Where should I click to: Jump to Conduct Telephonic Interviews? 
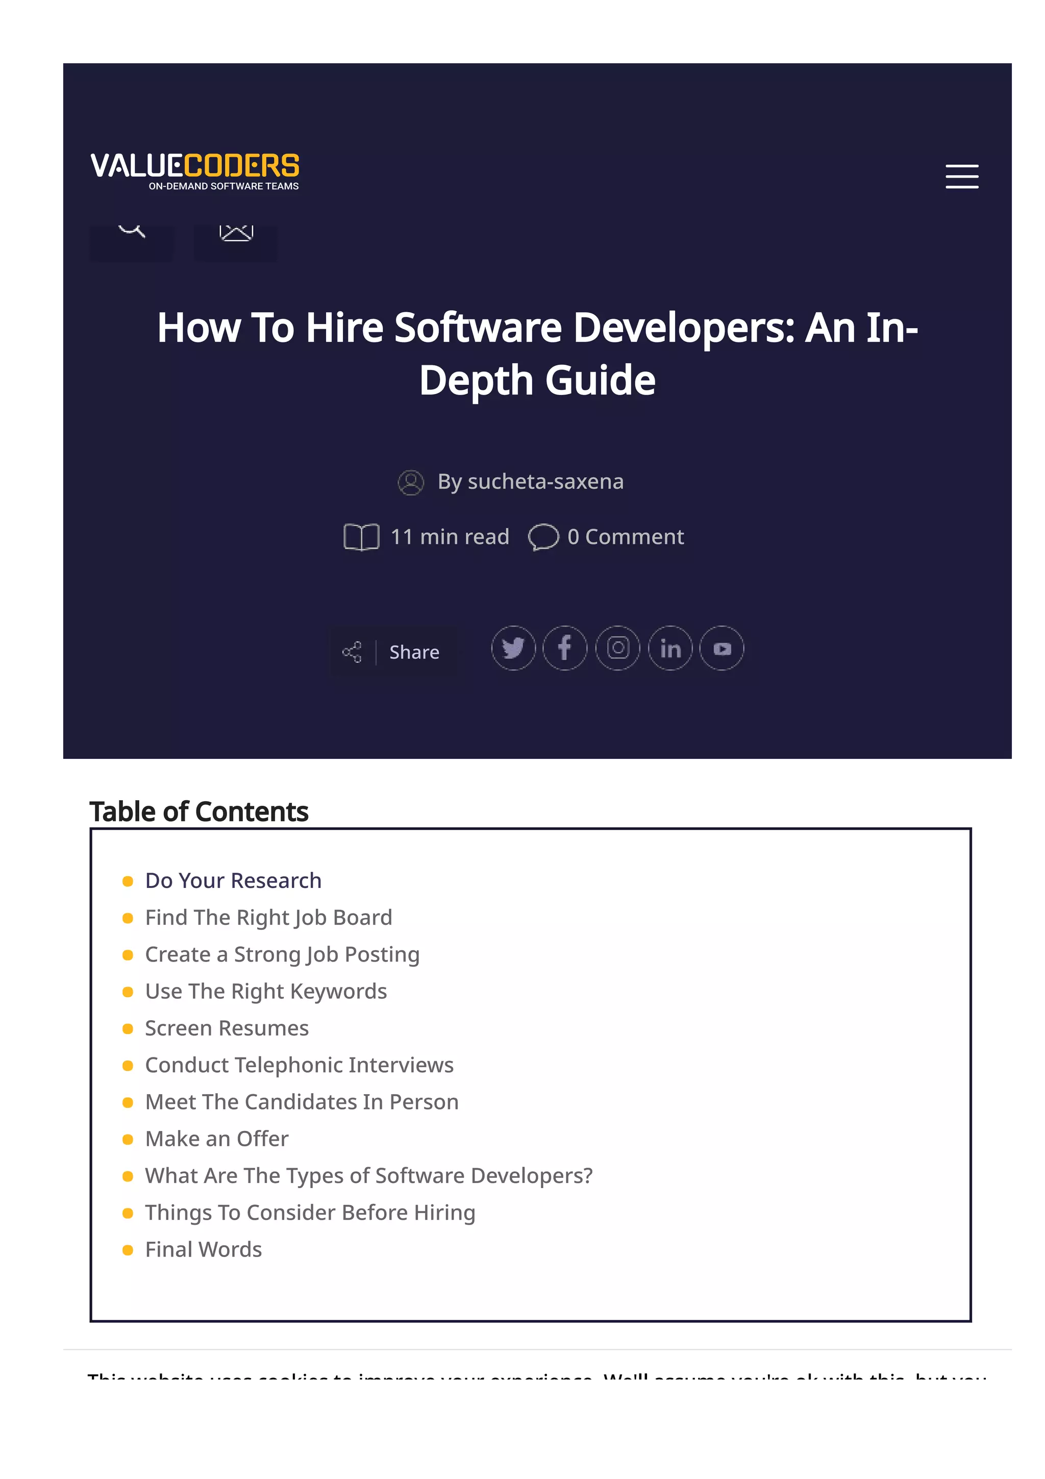click(300, 1065)
